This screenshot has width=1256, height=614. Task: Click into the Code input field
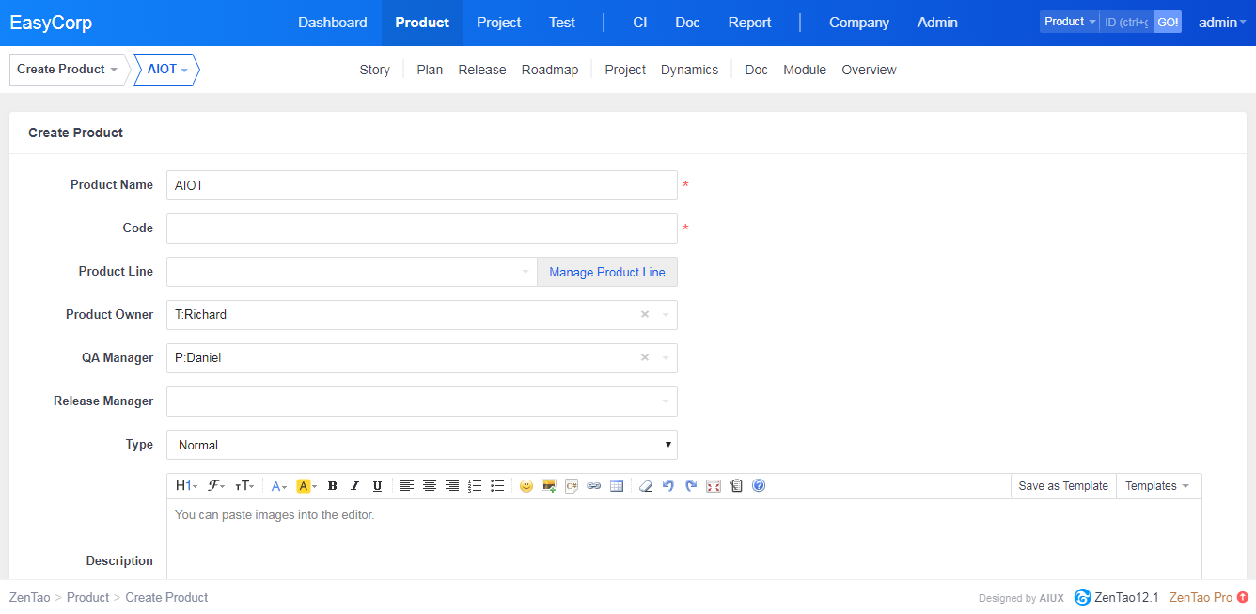421,228
